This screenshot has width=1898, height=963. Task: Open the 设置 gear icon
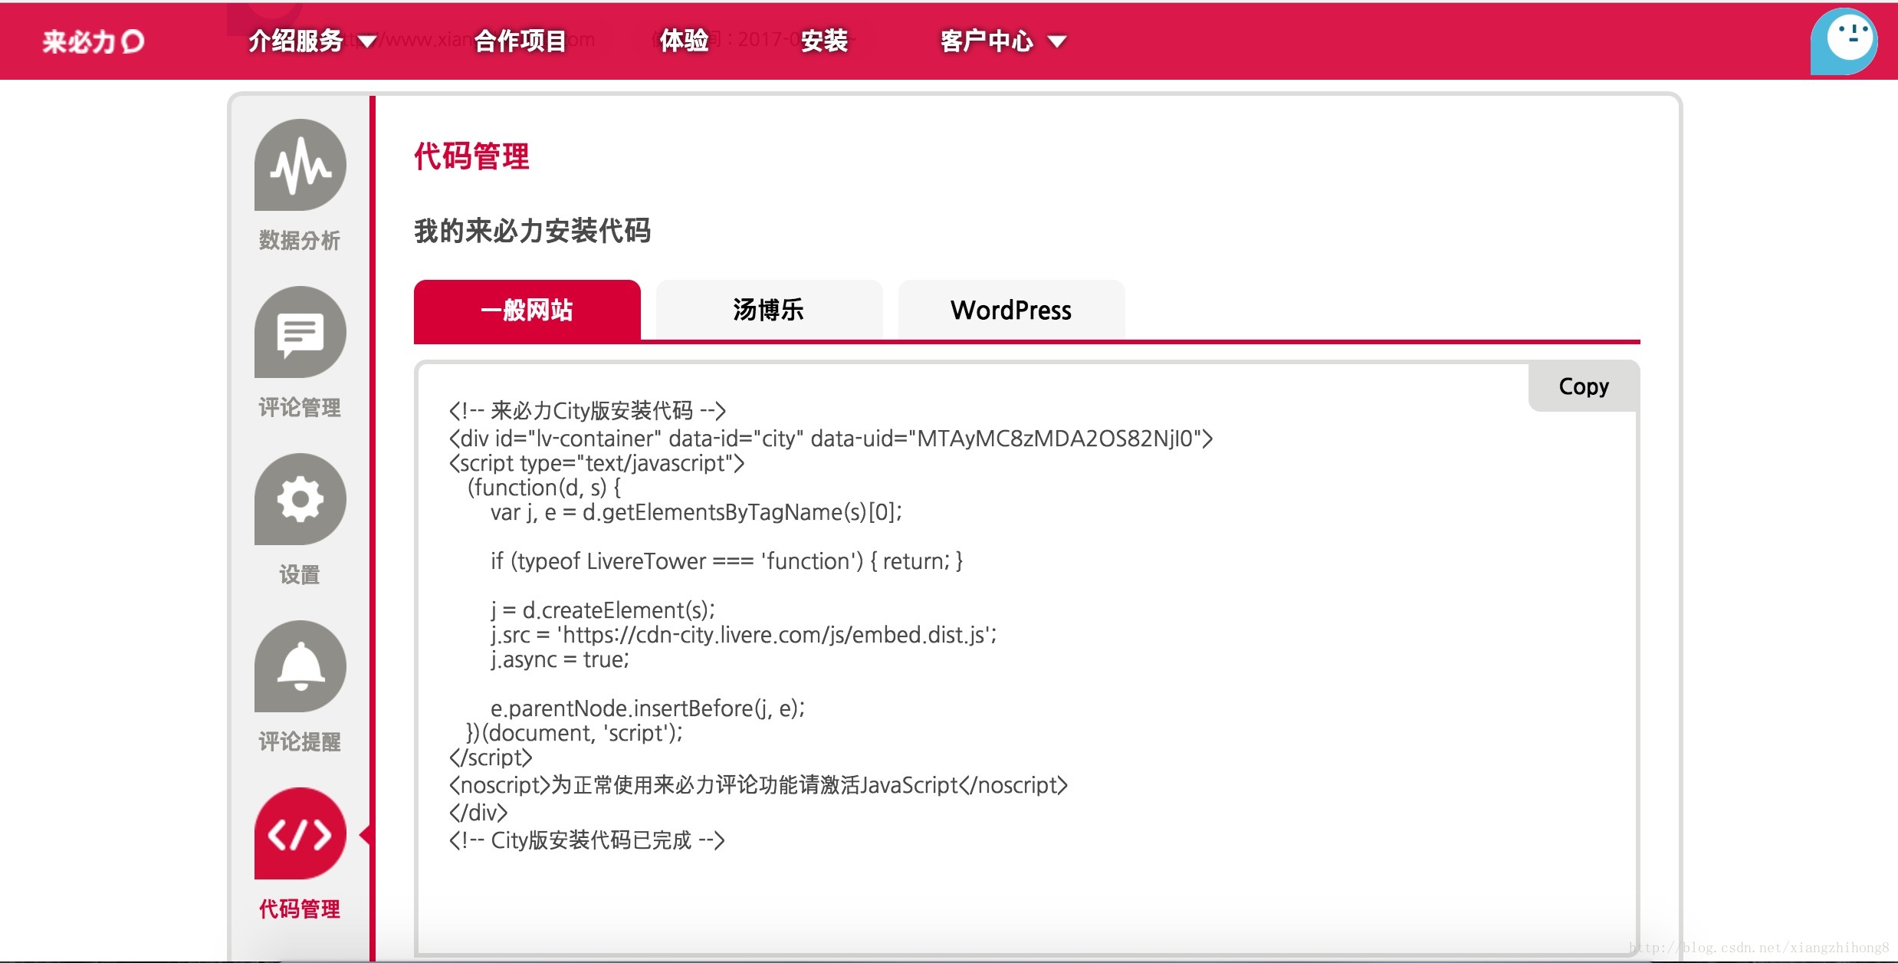(300, 499)
